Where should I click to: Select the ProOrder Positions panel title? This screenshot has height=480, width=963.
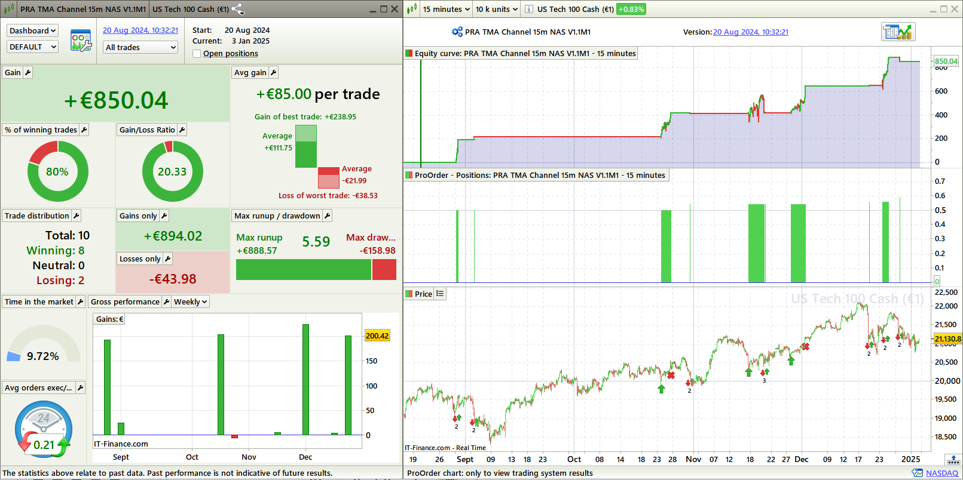(540, 175)
